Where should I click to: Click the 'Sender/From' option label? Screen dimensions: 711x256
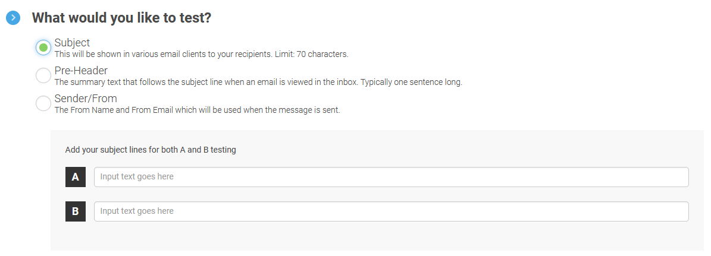point(86,99)
